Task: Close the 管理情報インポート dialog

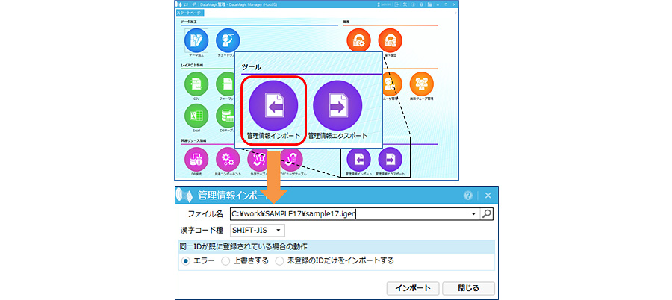Action: 468,287
